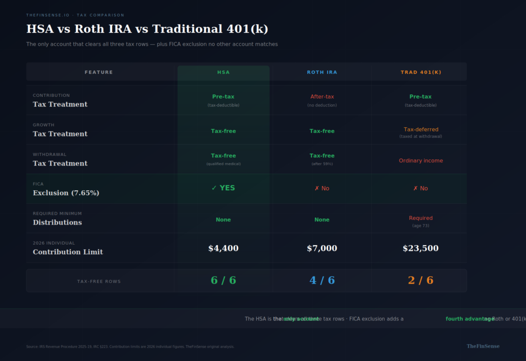Viewport: 526px width, 361px height.
Task: Toggle the None value under HSA RMDs
Action: (223, 219)
